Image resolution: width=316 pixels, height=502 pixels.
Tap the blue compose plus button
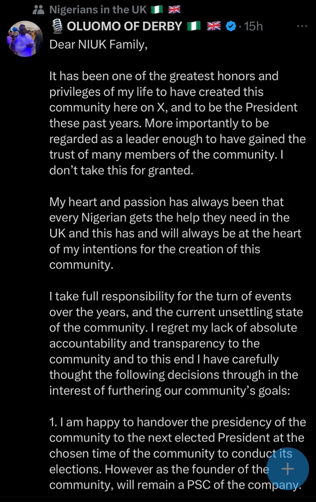[288, 469]
